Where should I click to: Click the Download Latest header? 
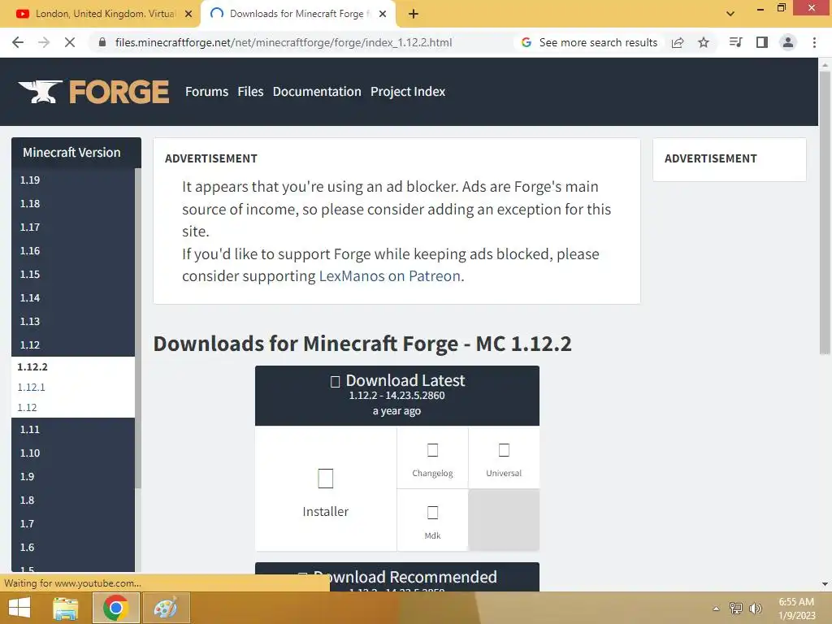tap(396, 396)
